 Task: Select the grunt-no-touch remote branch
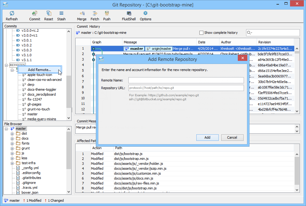pos(39,109)
